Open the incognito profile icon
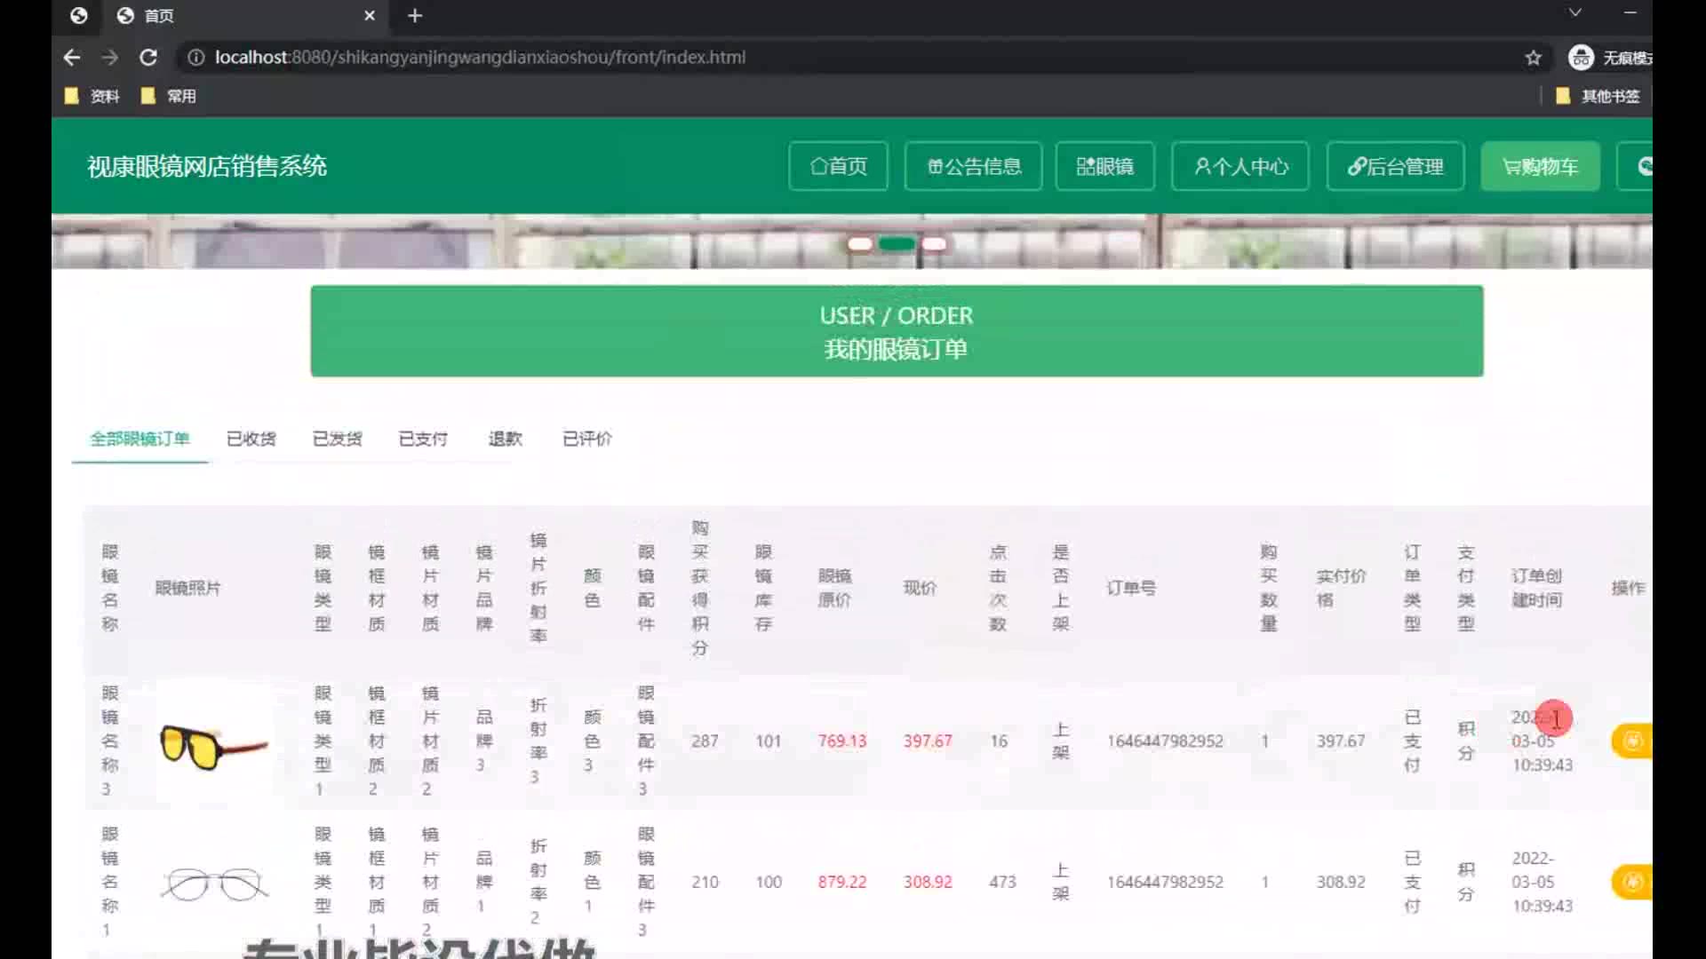 (1581, 58)
